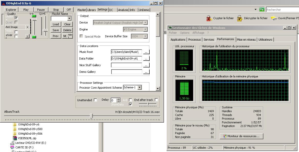Open Moniteur de ressources
Screen dimensions: 299x152
241,136
